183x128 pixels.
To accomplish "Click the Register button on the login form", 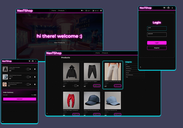I will (157, 48).
